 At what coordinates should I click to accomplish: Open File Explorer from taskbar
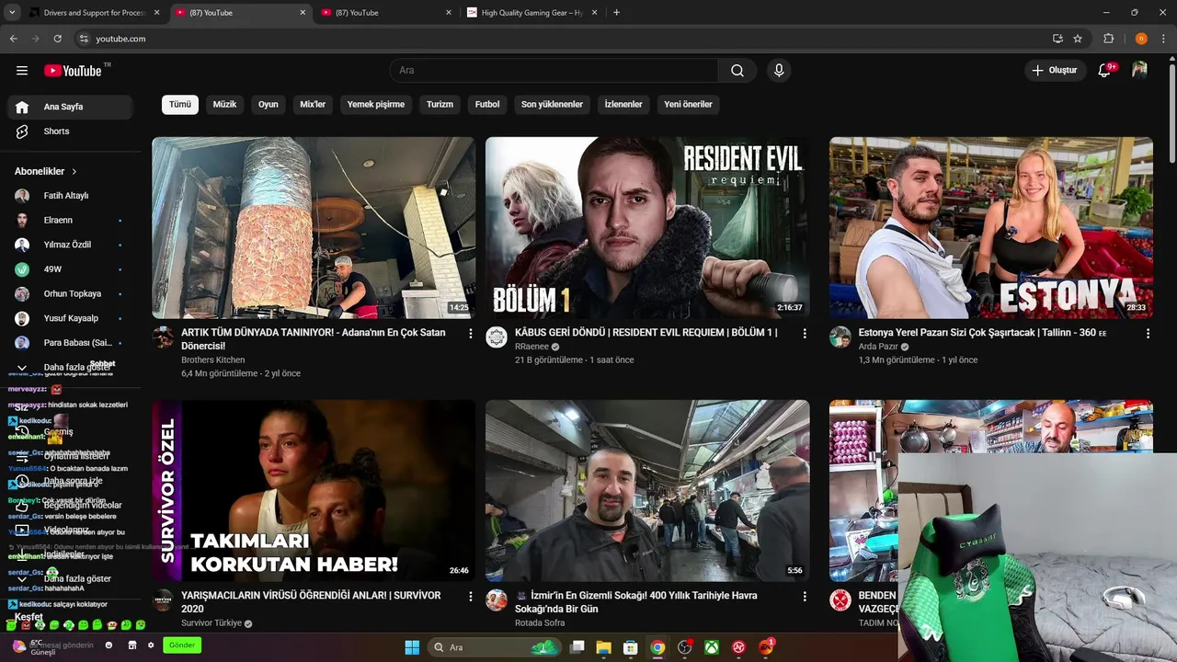pos(603,647)
